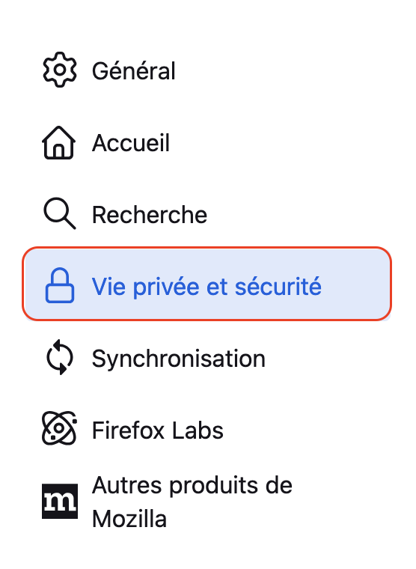Click the Recherche magnifying glass icon
This screenshot has height=569, width=416.
point(59,213)
